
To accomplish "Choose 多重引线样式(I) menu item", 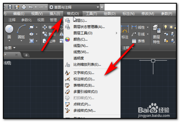I will click(x=92, y=92).
